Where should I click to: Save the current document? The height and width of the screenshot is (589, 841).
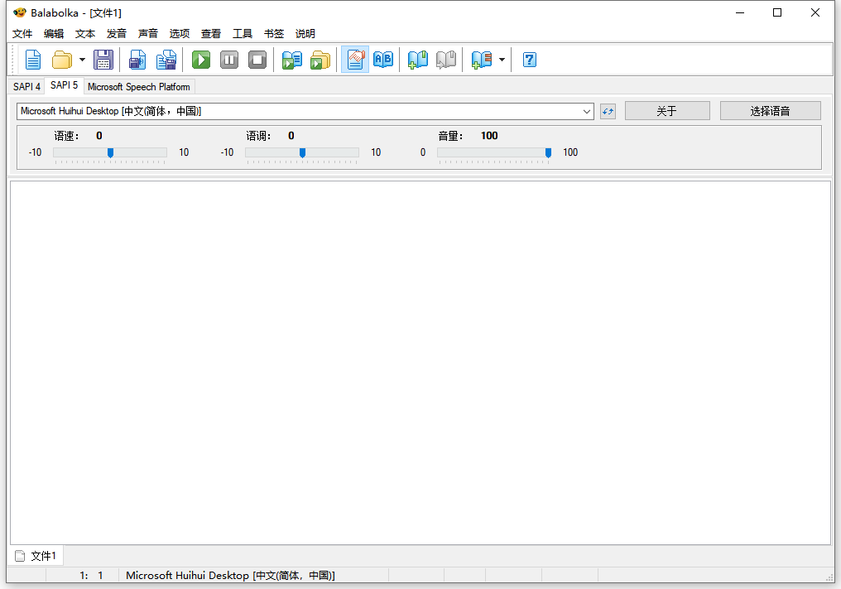coord(103,59)
